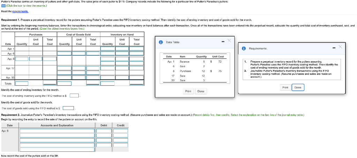357x158 pixels.
Task: Click the table icon to view the records
Action: pyautogui.click(x=3, y=6)
